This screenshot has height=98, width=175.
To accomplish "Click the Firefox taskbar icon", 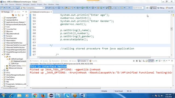I will (43, 96).
